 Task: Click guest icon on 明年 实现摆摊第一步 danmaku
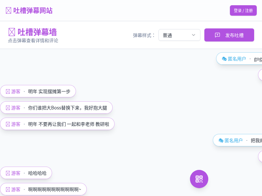click(x=8, y=91)
